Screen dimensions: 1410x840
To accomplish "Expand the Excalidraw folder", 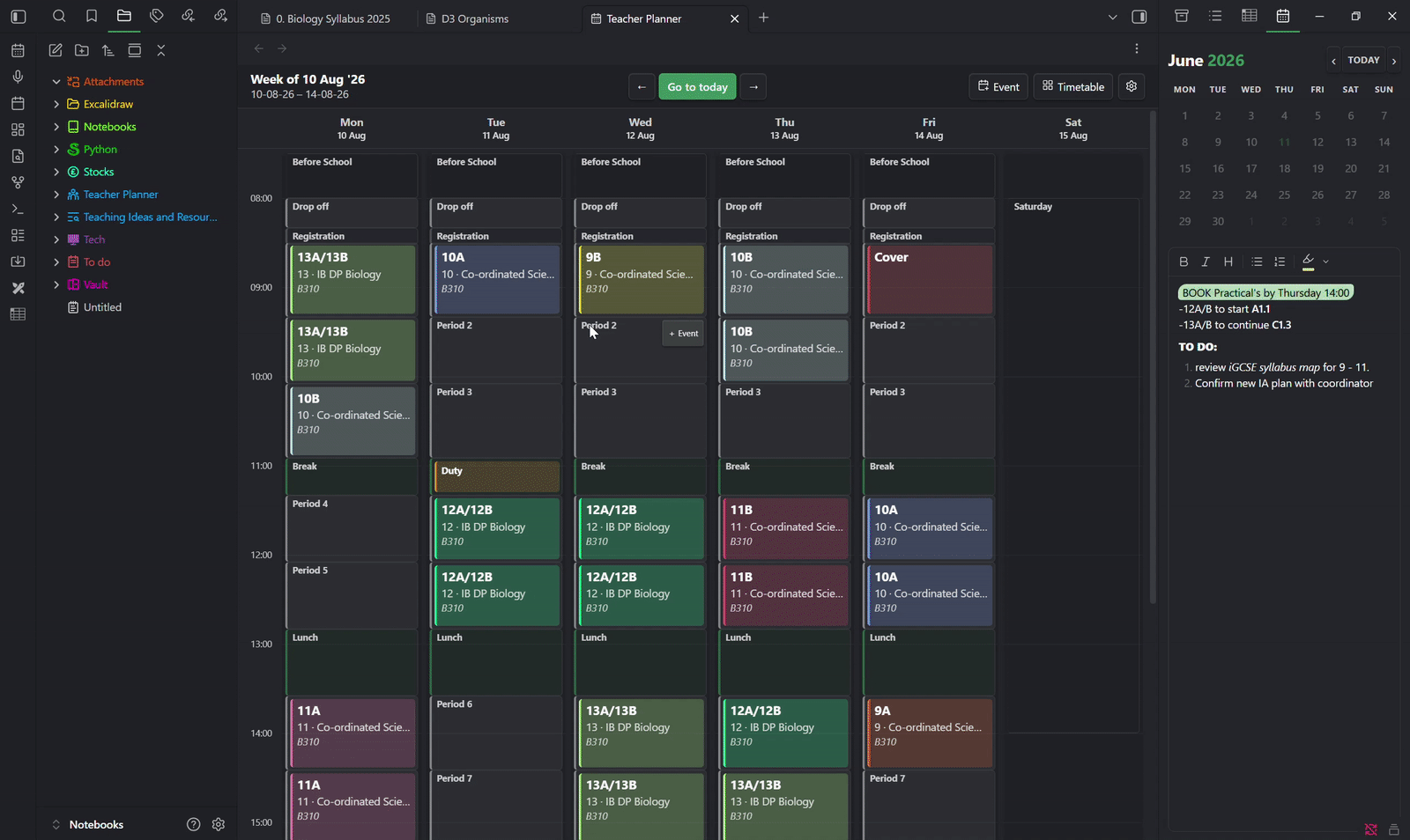I will tap(56, 104).
